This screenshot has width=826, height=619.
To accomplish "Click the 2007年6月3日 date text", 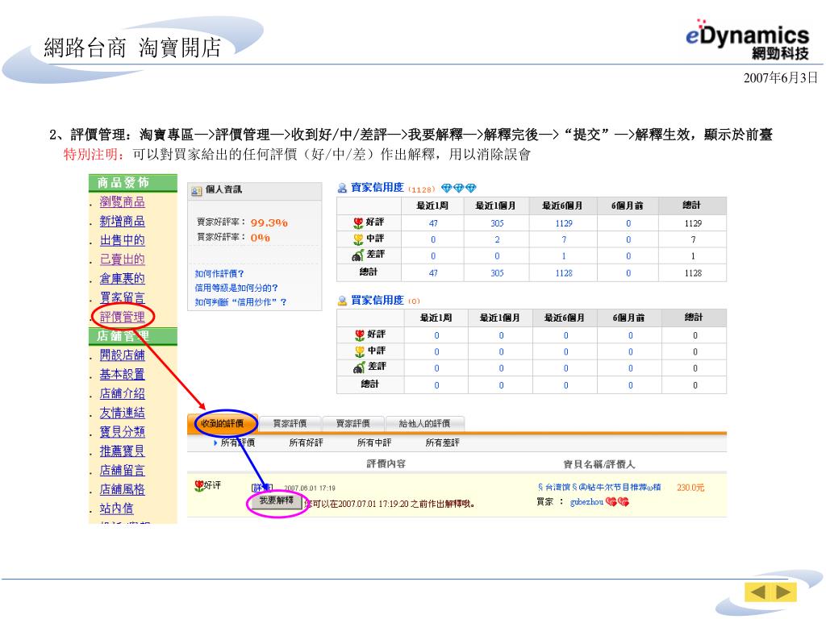I will (x=780, y=78).
